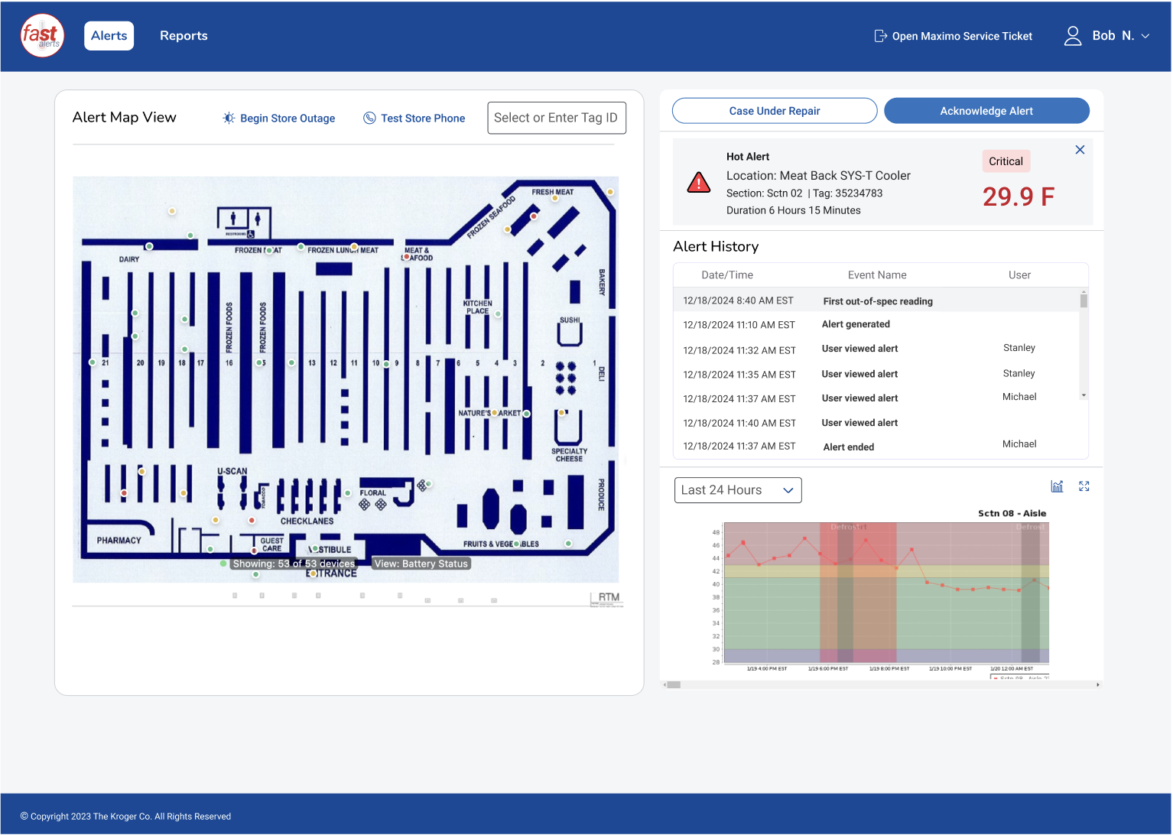
Task: Select the First out-of-spec reading row
Action: (x=876, y=301)
